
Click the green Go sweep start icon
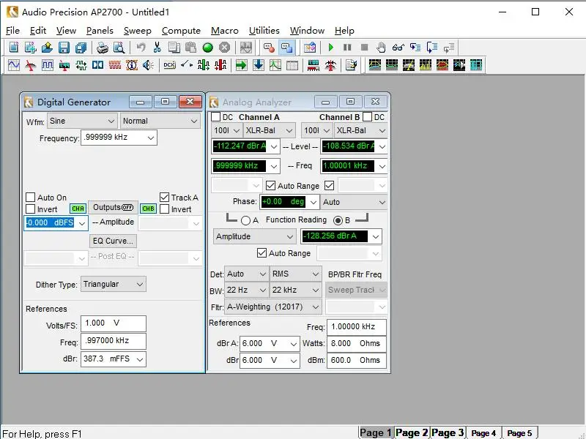point(331,48)
